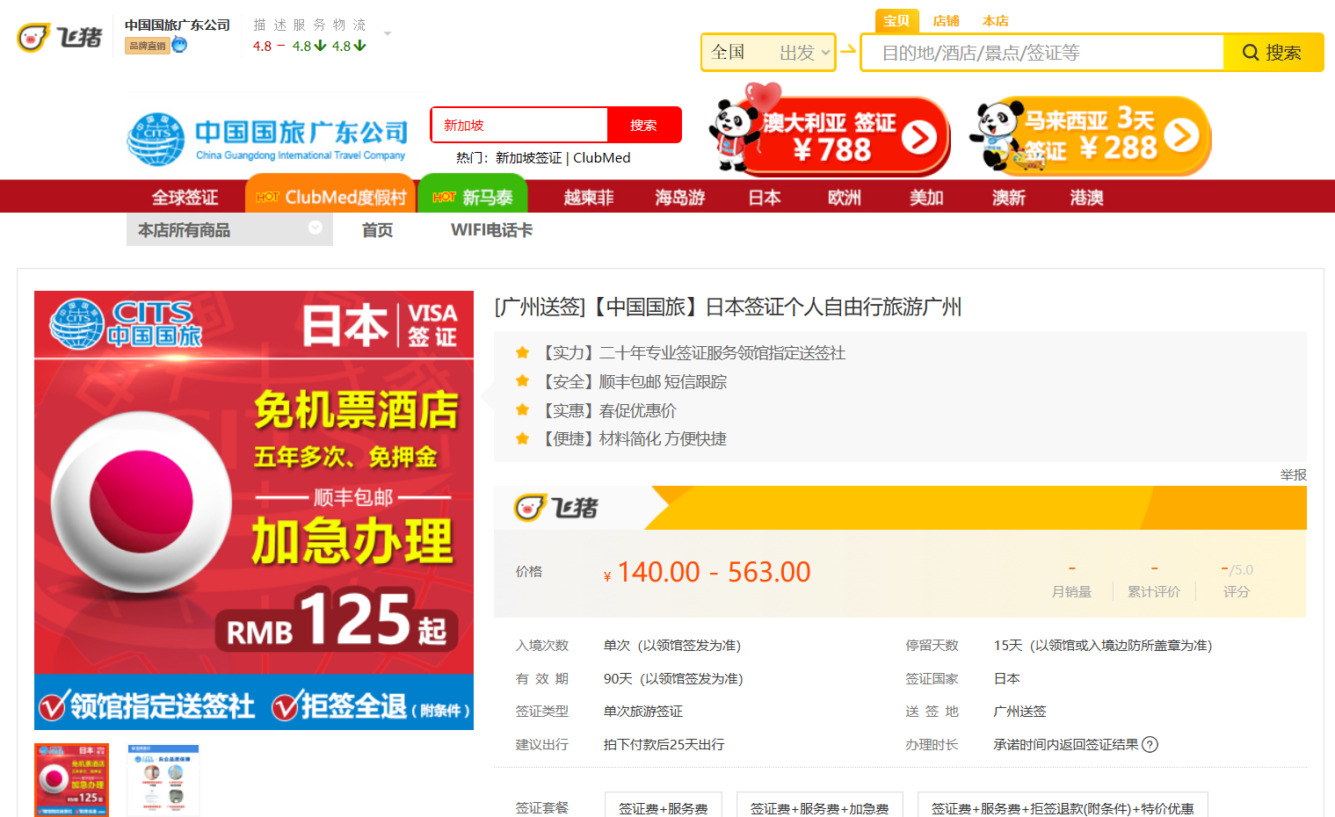Open the 日本 navigation menu item
This screenshot has width=1335, height=817.
tap(764, 198)
